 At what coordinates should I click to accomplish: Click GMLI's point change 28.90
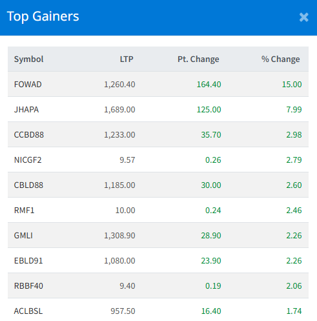click(x=211, y=236)
